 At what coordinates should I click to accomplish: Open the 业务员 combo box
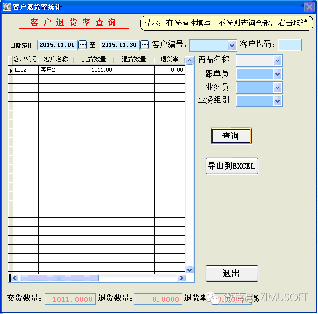(x=277, y=87)
